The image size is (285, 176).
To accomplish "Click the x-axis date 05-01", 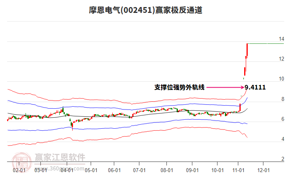I will pos(91,170).
